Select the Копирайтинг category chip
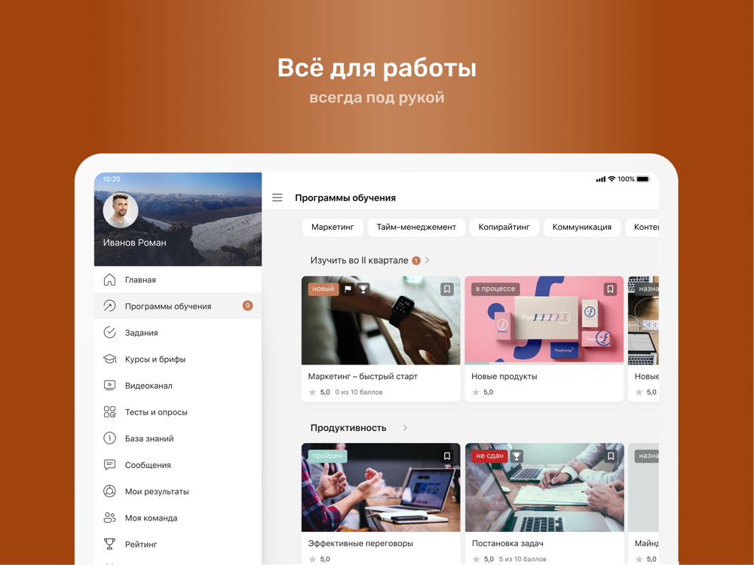754x565 pixels. (x=504, y=228)
